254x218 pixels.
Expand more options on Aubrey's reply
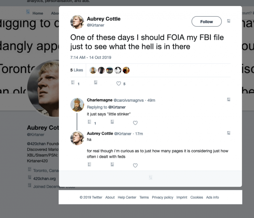(x=229, y=133)
